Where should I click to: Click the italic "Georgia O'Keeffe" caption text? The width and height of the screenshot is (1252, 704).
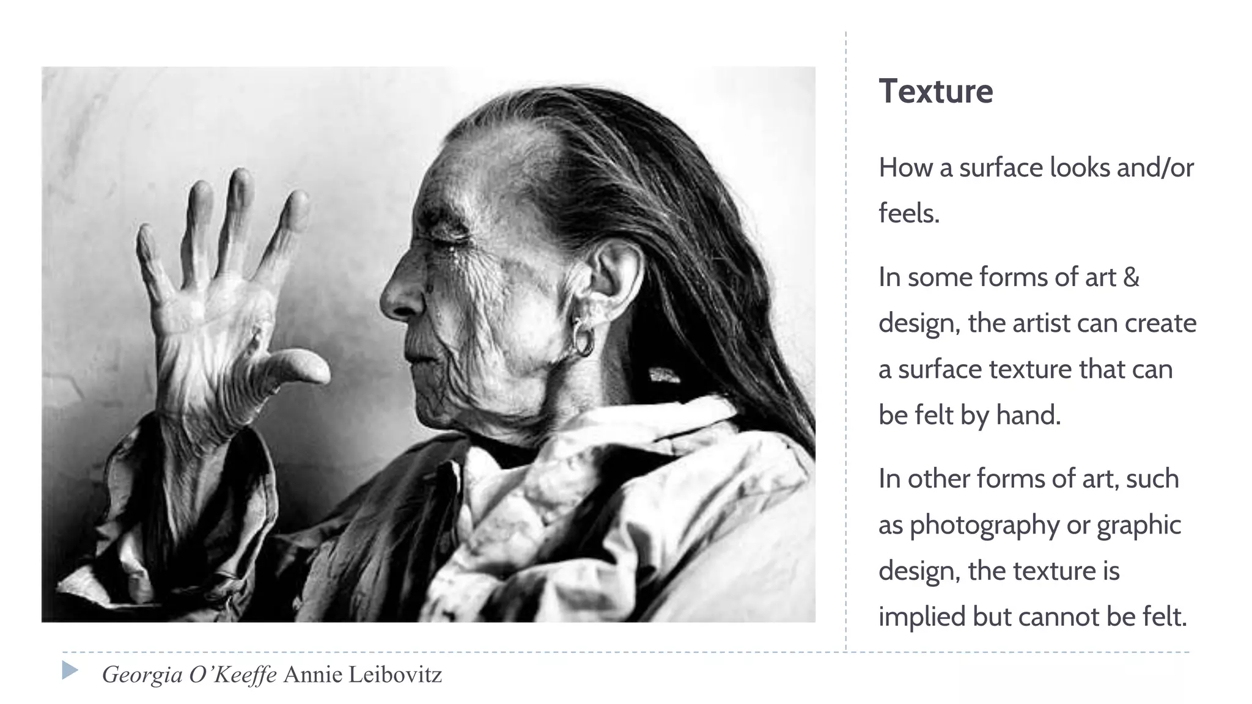click(x=189, y=675)
